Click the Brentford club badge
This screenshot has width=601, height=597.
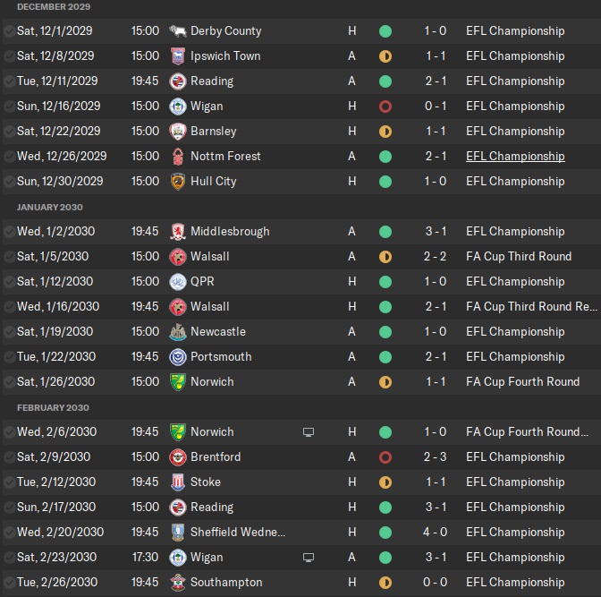[x=177, y=456]
